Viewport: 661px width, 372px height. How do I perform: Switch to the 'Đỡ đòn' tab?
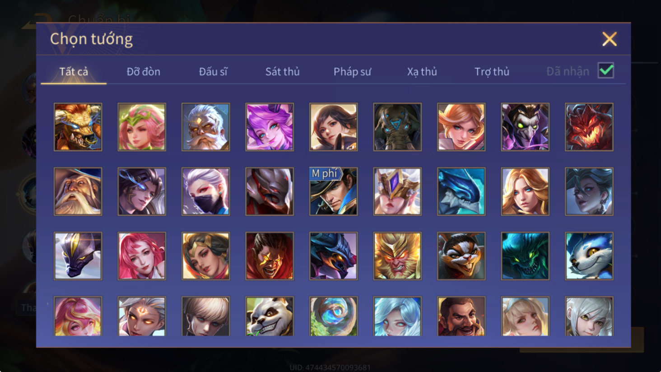pos(143,71)
